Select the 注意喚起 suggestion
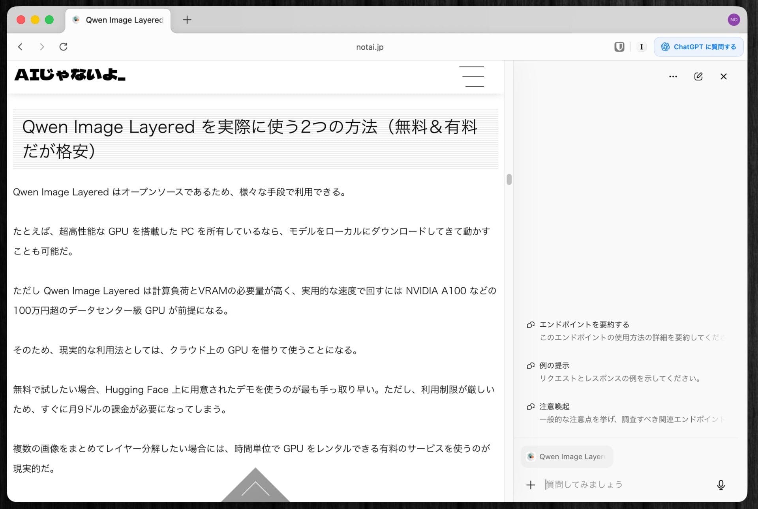Screen dimensions: 758x509 click(554, 406)
